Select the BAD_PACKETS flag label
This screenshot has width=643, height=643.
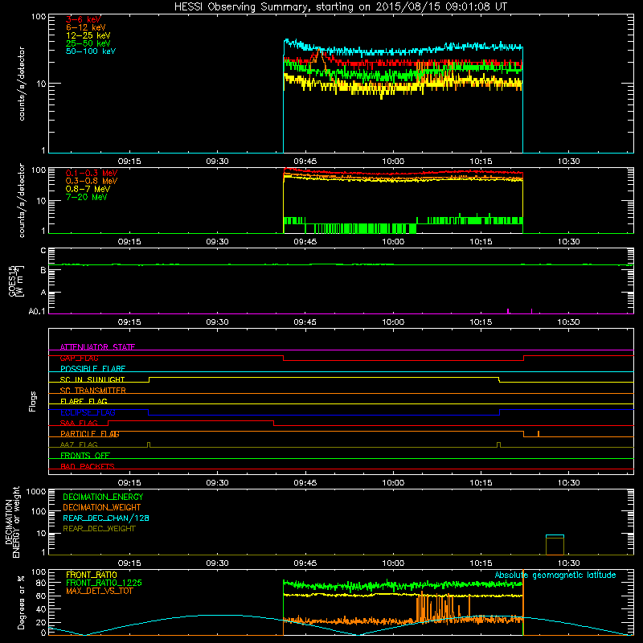click(x=88, y=466)
